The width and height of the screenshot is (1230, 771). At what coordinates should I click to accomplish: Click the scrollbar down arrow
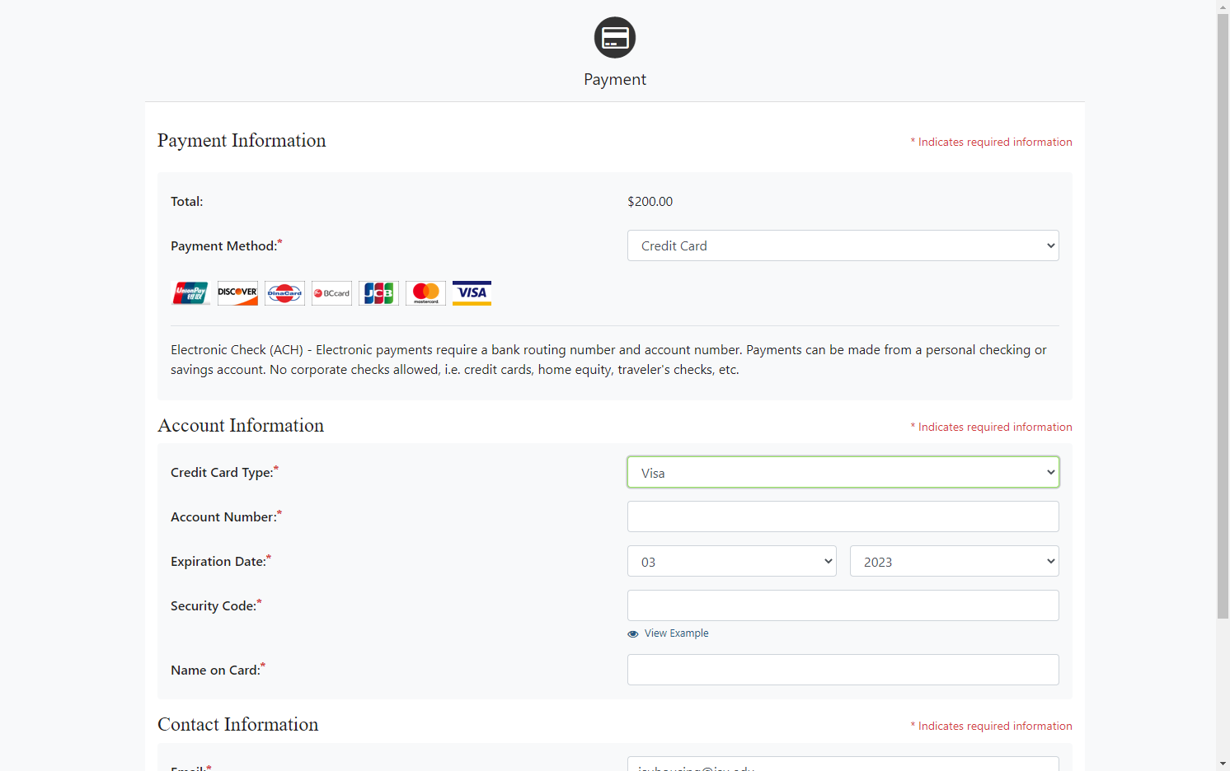click(1223, 764)
